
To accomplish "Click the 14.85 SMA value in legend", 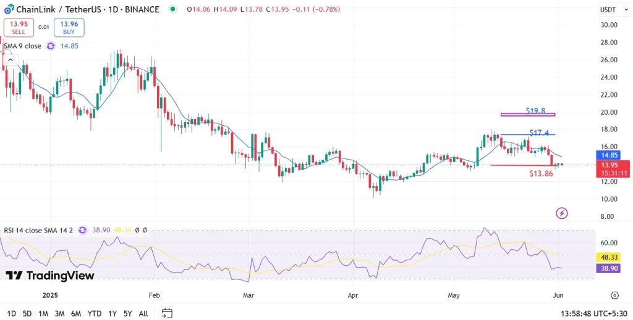I will (x=69, y=46).
